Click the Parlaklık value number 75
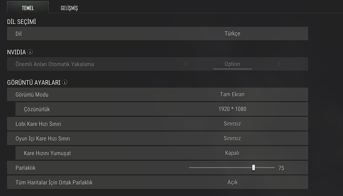 click(x=281, y=168)
